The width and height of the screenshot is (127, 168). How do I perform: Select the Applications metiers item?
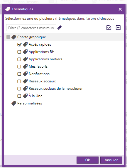pos(45,59)
